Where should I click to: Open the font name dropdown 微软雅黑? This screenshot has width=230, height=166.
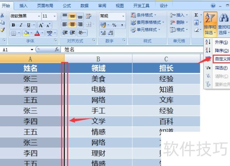pos(39,16)
